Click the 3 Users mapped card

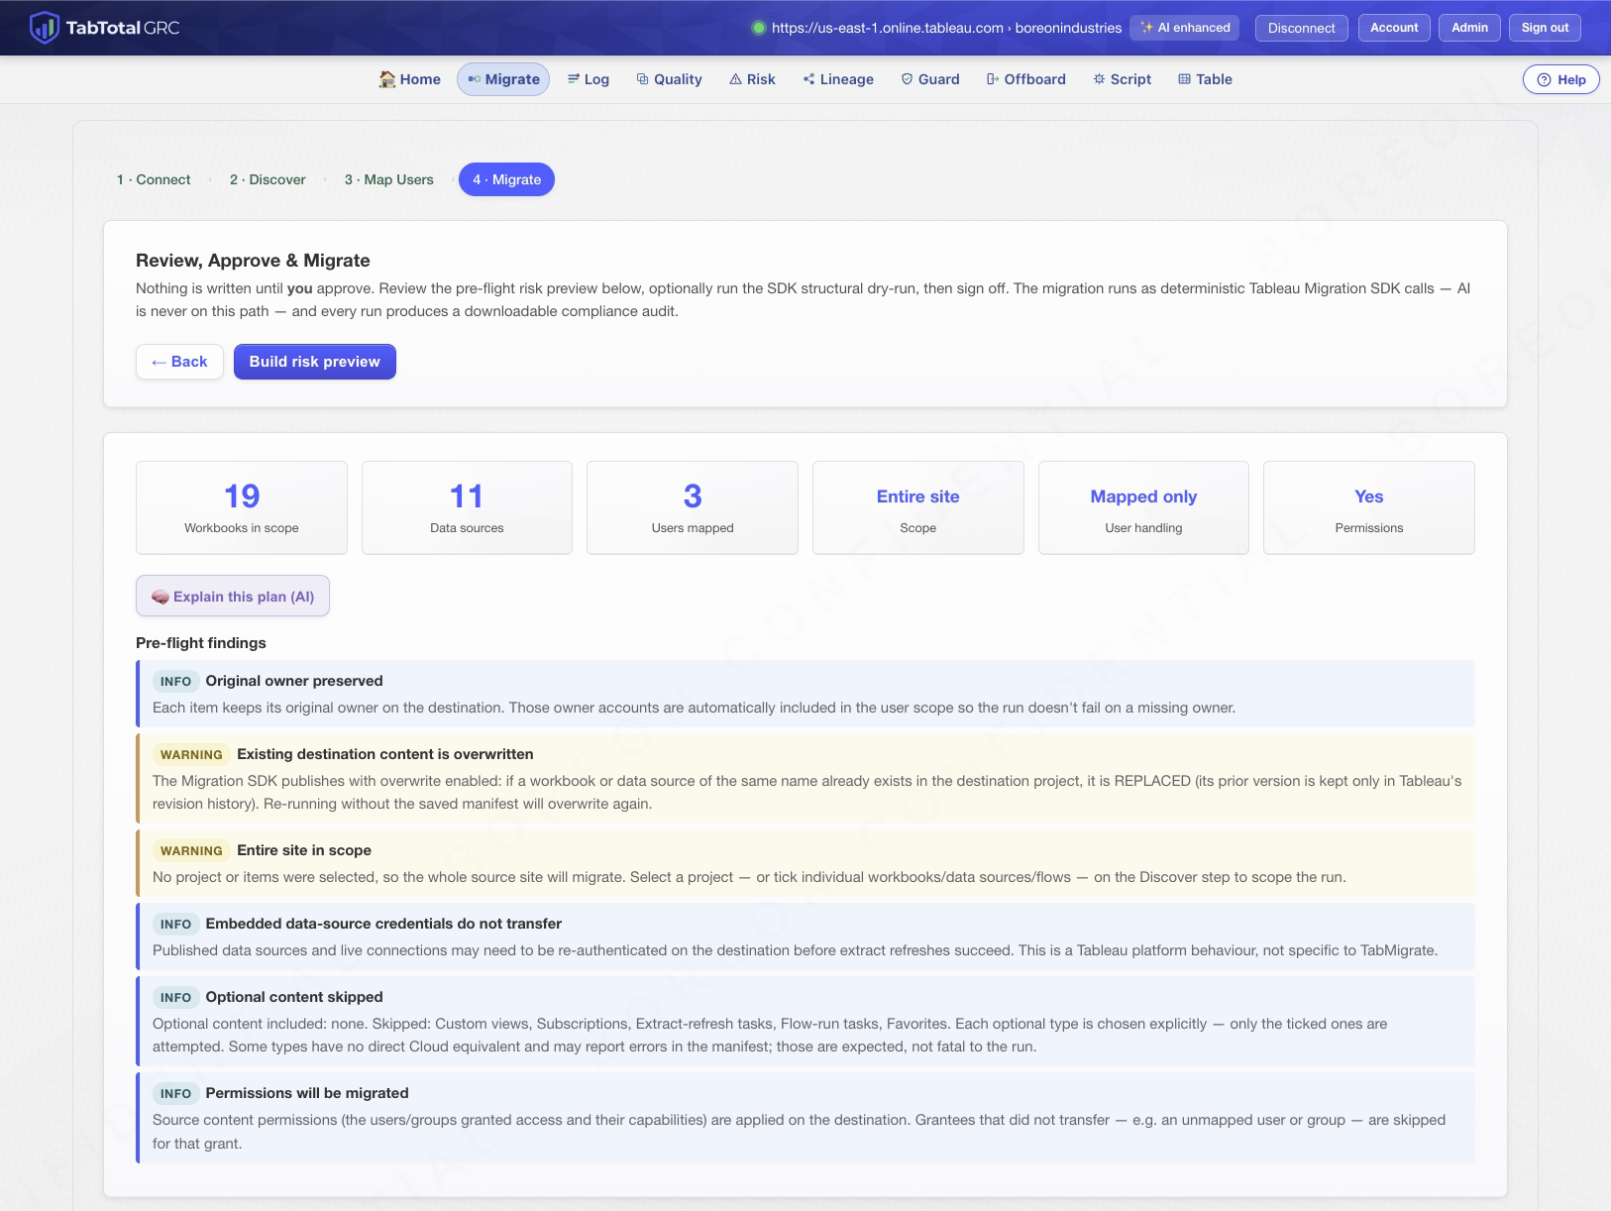click(693, 507)
